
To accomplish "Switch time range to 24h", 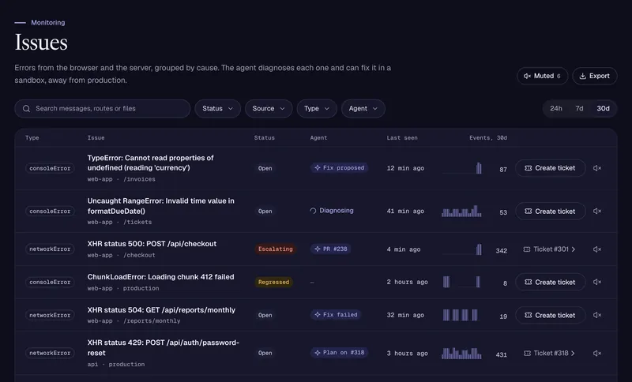I will coord(556,109).
